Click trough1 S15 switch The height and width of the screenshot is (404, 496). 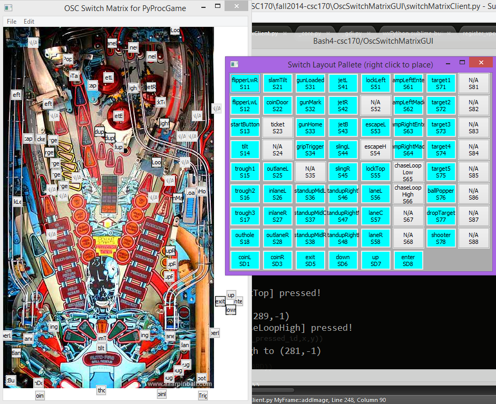245,172
